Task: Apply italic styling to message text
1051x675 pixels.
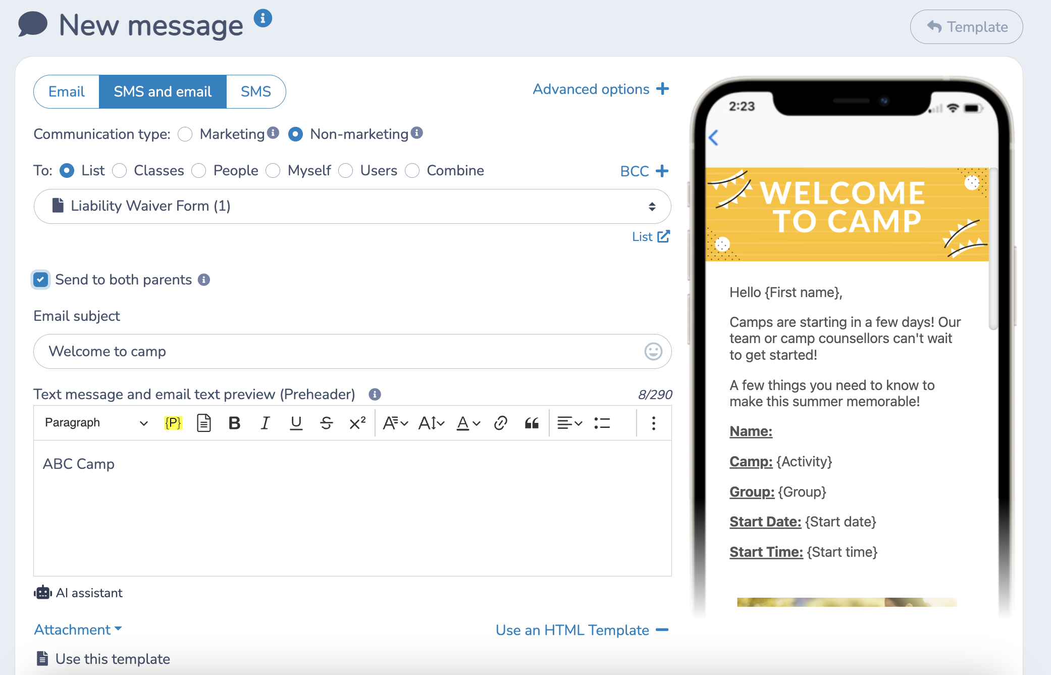Action: click(x=265, y=423)
